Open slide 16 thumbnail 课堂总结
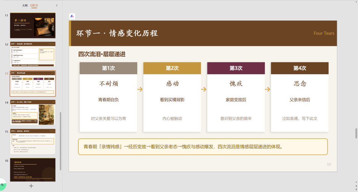The image size is (358, 192). 32,170
